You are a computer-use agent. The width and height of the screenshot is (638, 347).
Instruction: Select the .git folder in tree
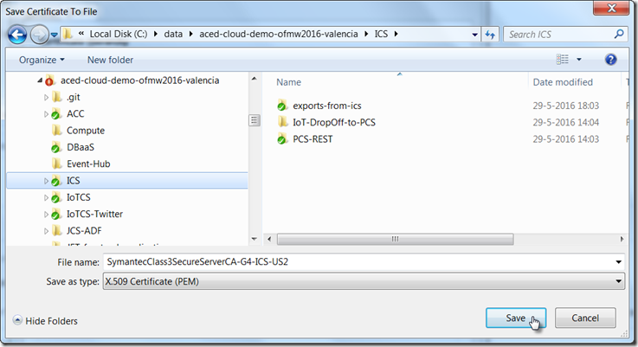point(74,97)
